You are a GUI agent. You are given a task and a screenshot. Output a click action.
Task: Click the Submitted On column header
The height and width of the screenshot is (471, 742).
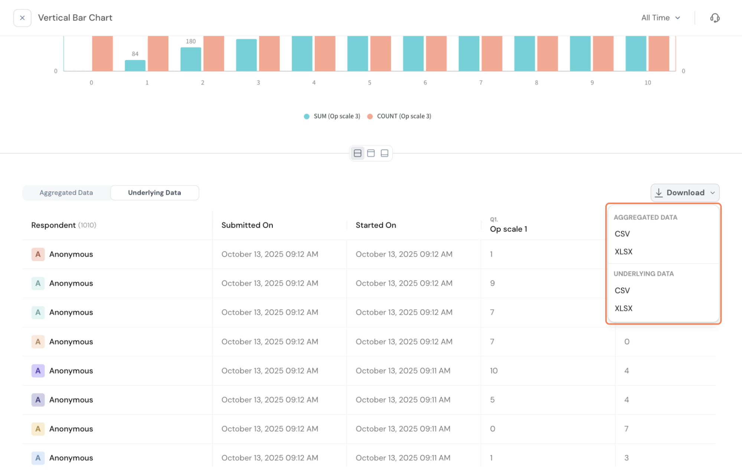pos(247,225)
